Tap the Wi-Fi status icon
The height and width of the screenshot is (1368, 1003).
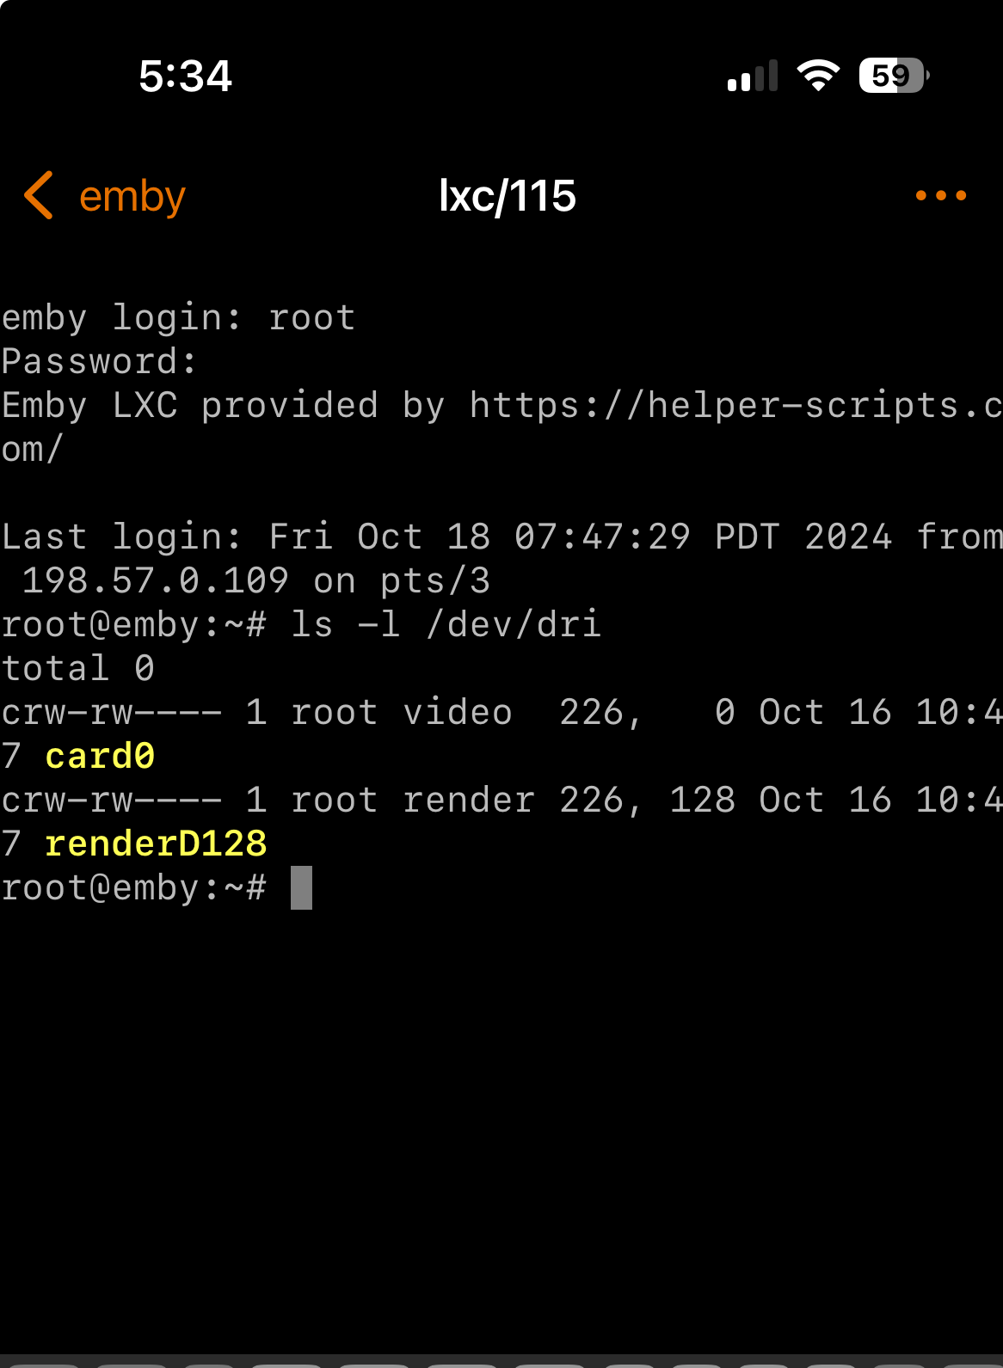click(x=818, y=76)
